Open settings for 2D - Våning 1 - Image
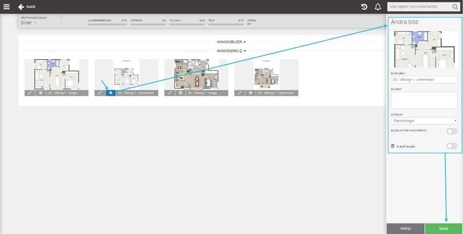The image size is (463, 234). tap(41, 93)
